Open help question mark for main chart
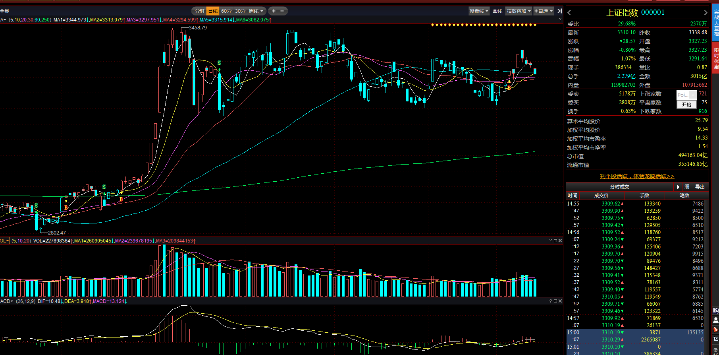Screen dimensions: 719x355 [x=560, y=19]
